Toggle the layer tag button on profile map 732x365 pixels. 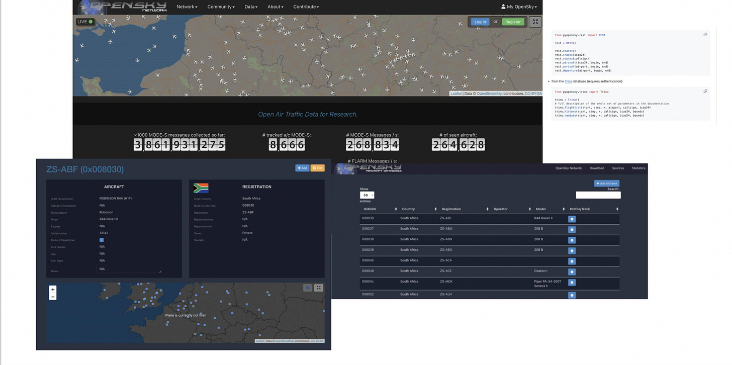308,288
